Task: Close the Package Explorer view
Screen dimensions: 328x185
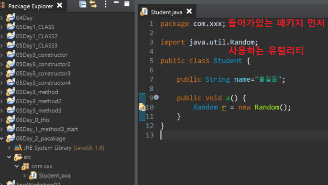Action: tap(60, 5)
